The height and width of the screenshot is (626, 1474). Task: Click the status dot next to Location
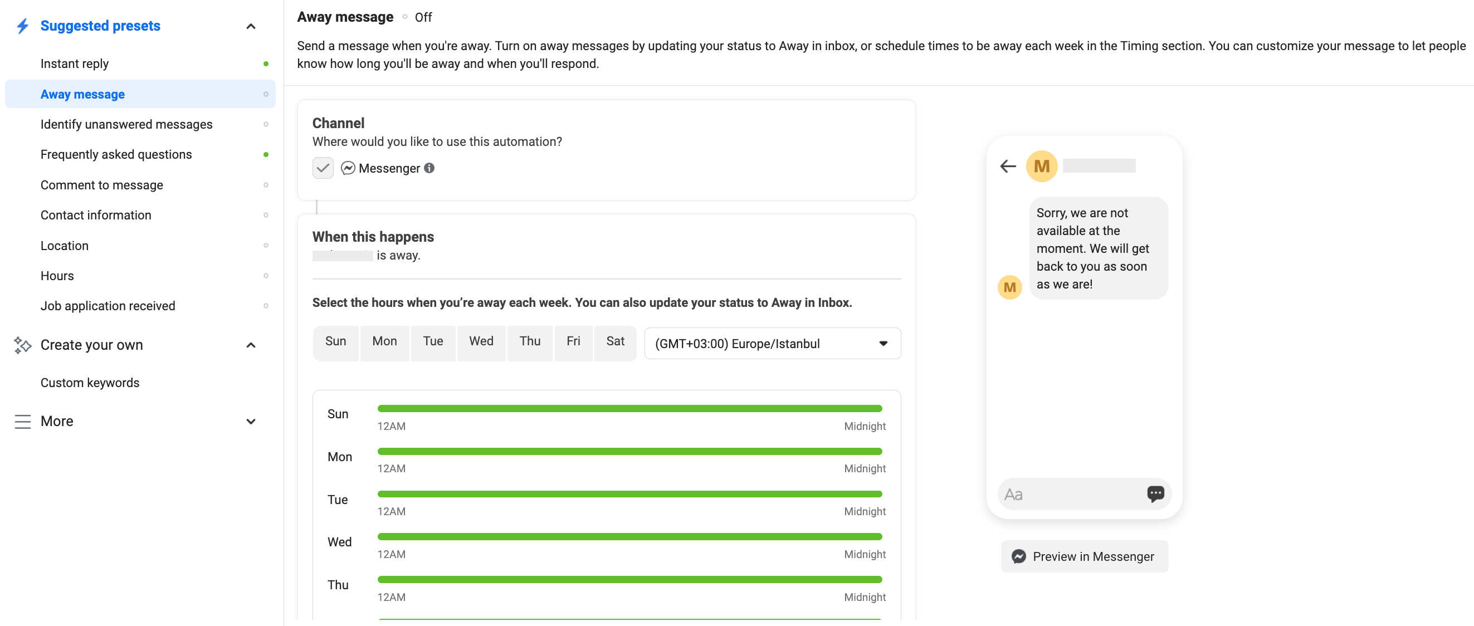pyautogui.click(x=266, y=246)
